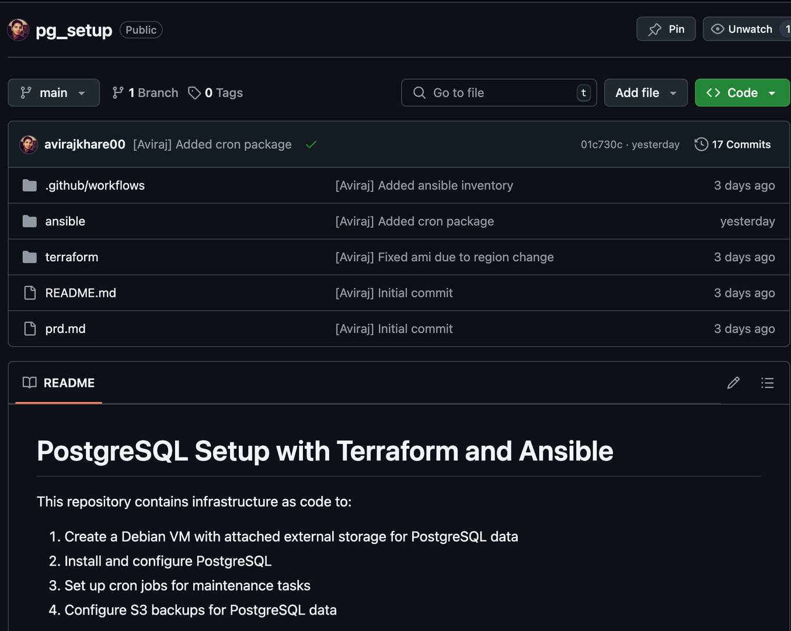The image size is (791, 631).
Task: Open the avirajkhare00 profile link
Action: 85,144
